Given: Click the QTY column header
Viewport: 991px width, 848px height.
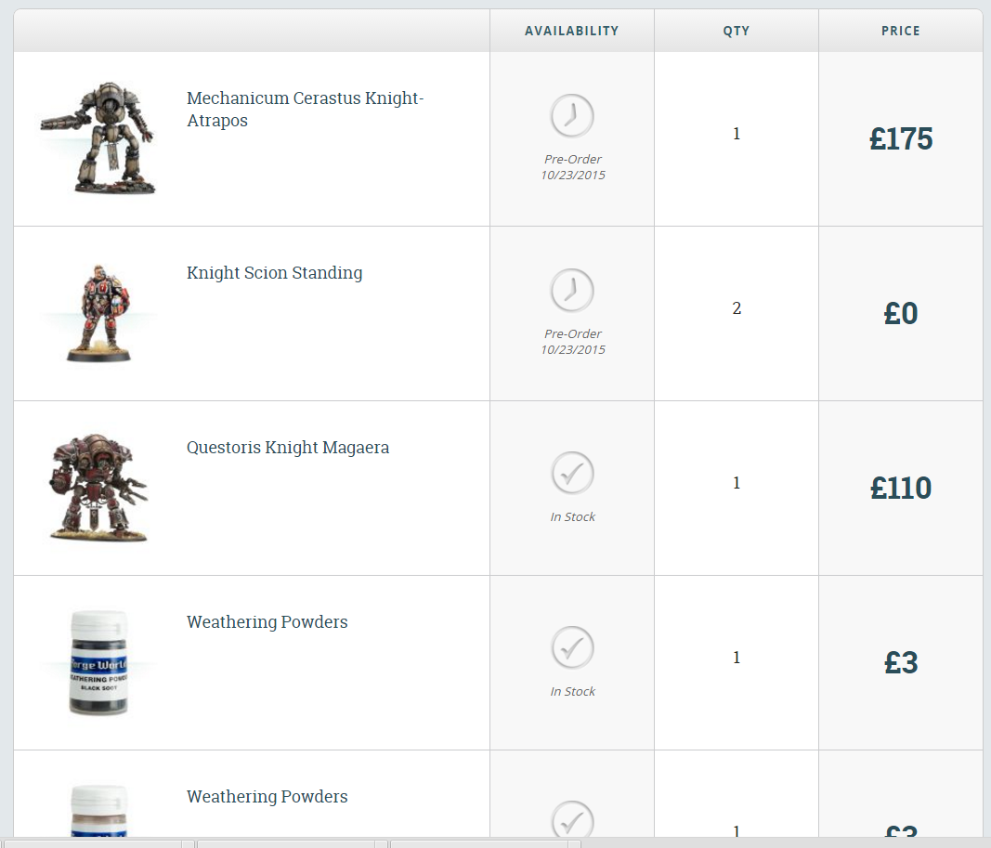Looking at the screenshot, I should [x=737, y=31].
